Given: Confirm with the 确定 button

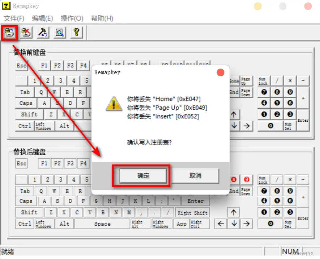Looking at the screenshot, I should point(143,176).
